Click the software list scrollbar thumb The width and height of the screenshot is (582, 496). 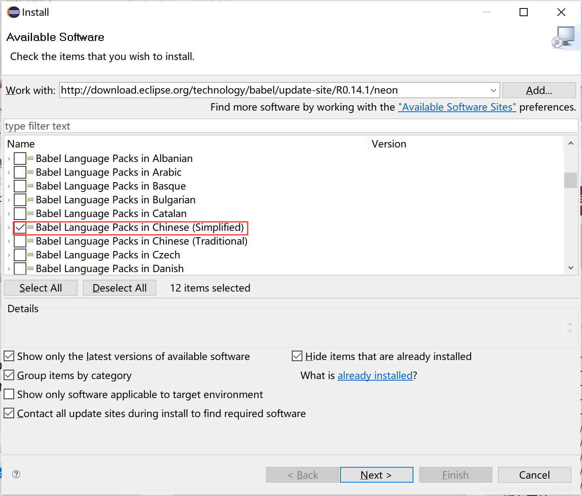coord(571,180)
